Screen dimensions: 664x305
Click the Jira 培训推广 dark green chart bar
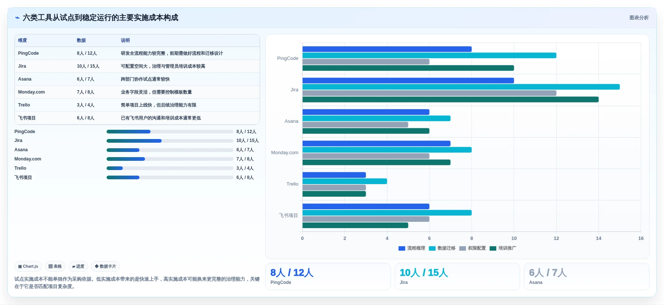coord(451,99)
